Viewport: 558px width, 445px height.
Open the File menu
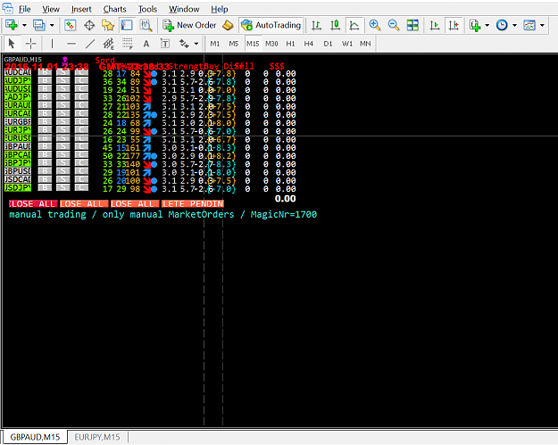(x=25, y=9)
